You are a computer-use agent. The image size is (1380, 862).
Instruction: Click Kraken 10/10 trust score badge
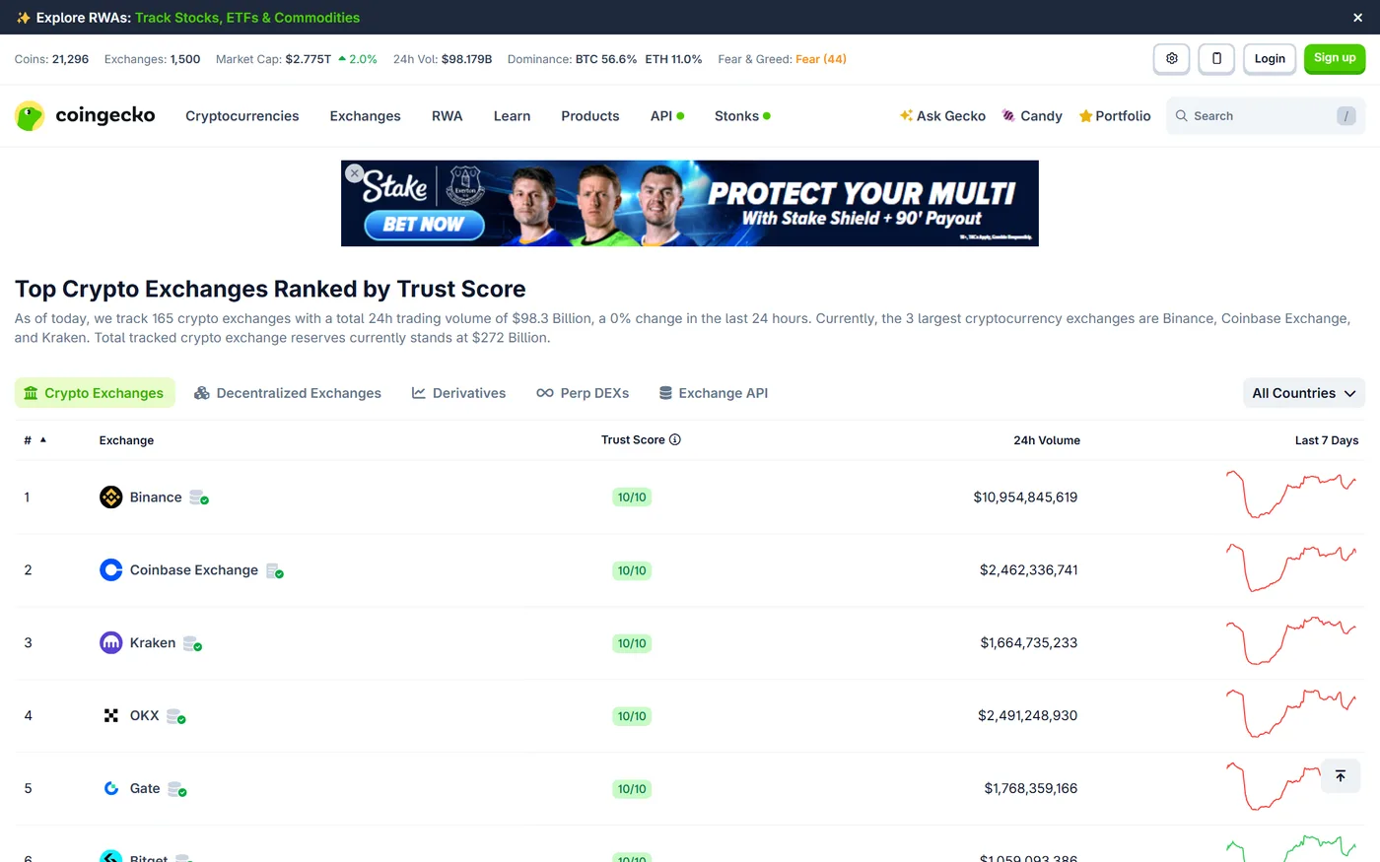point(632,643)
